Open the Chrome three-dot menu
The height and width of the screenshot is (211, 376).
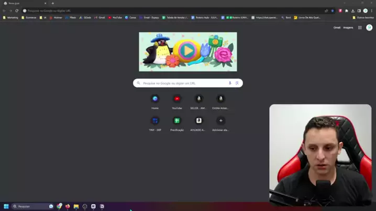372,10
